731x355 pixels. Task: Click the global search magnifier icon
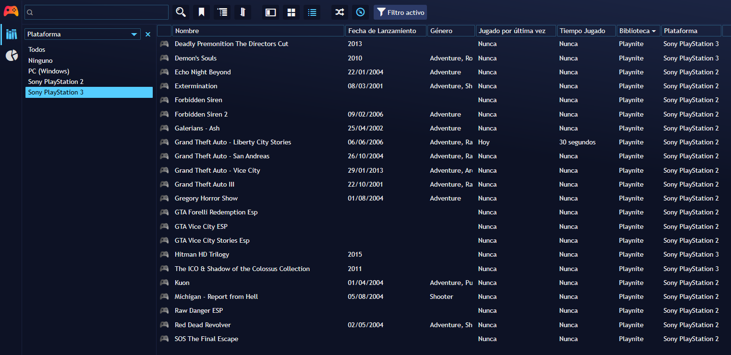[181, 12]
